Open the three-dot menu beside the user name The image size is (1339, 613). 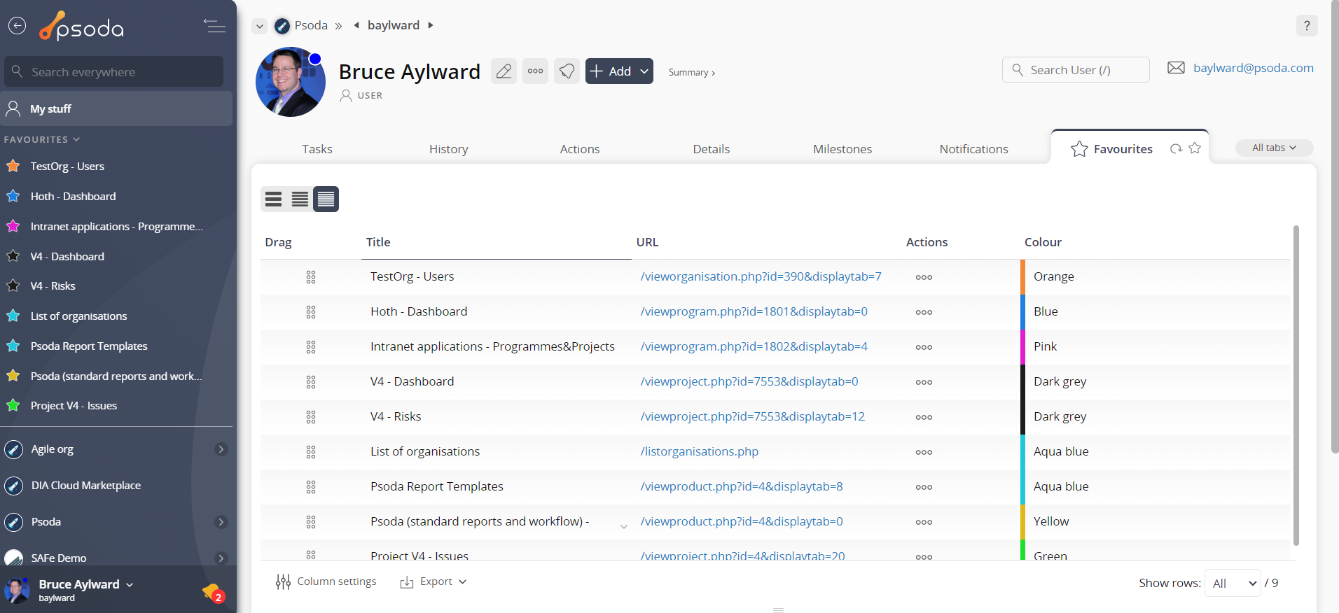coord(536,71)
